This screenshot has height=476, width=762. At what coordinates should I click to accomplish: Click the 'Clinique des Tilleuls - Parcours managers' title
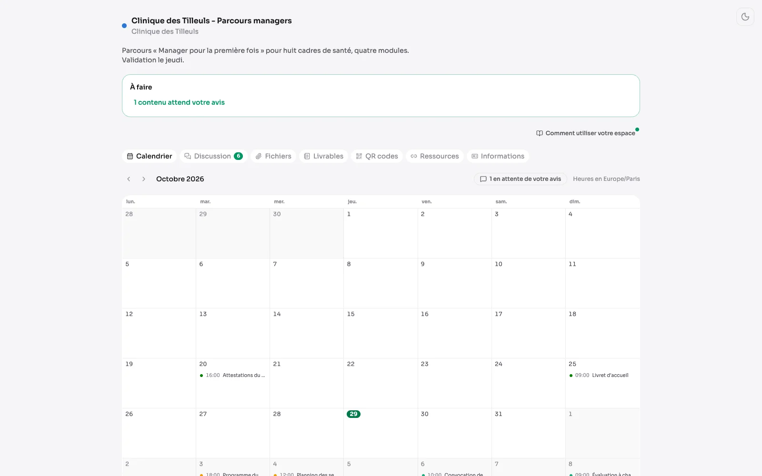pyautogui.click(x=211, y=20)
